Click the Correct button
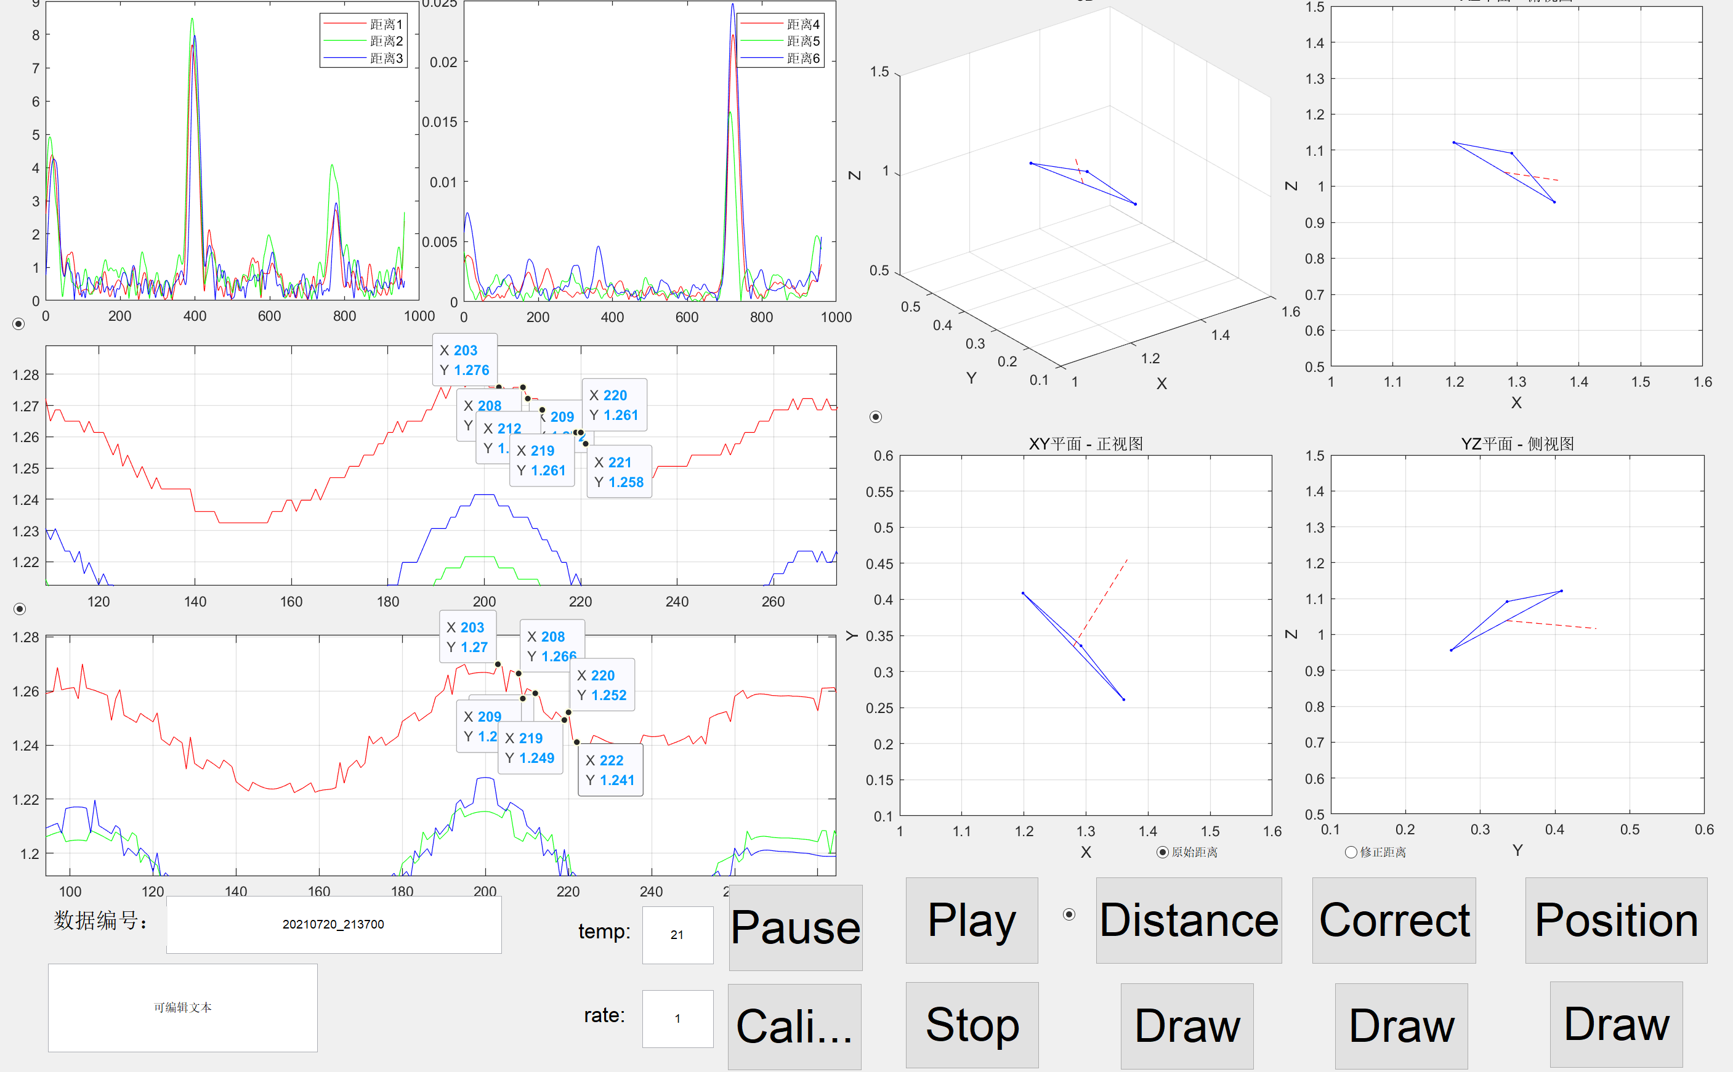The height and width of the screenshot is (1072, 1733). tap(1393, 921)
